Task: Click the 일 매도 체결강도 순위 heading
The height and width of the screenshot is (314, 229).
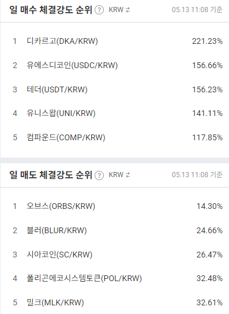Action: 51,175
